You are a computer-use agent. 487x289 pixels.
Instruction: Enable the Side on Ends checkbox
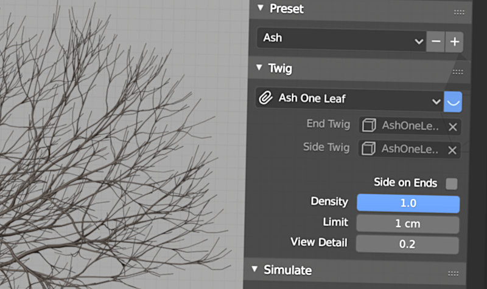pos(451,184)
